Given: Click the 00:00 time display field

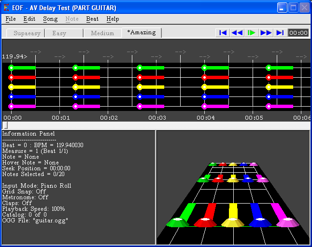Looking at the screenshot, I should tap(298, 33).
